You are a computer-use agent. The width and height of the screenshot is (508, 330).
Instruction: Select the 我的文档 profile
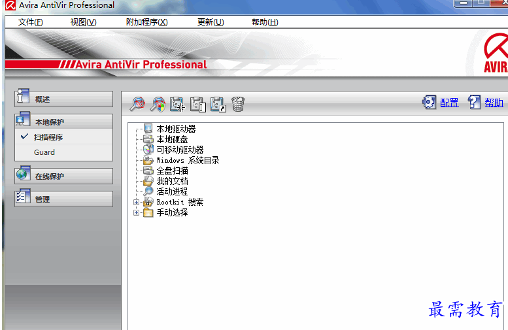172,181
